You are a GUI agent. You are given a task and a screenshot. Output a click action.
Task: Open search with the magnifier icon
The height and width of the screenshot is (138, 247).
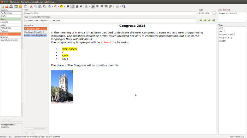click(x=124, y=6)
